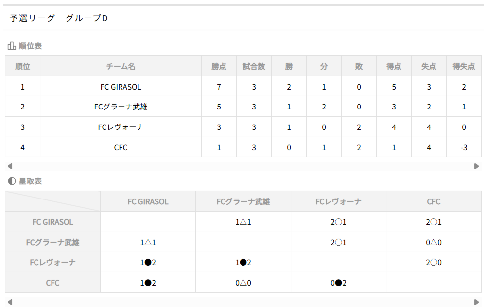This screenshot has width=484, height=307.
Task: Click FC GIRASOL vs CFC result 2○1
Action: (x=433, y=222)
